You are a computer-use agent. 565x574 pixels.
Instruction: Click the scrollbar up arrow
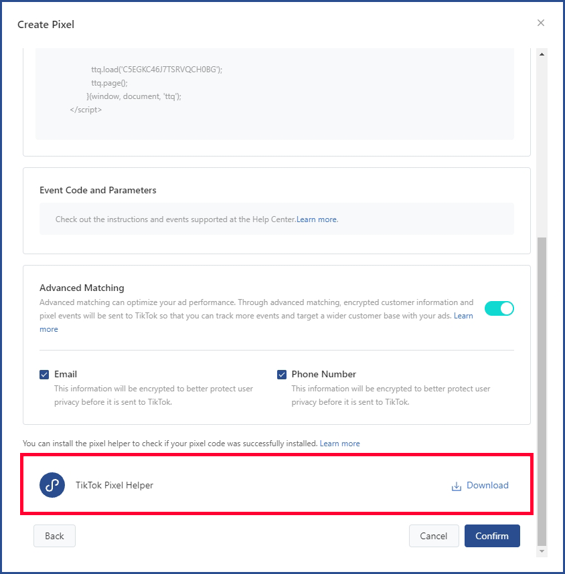[x=542, y=54]
